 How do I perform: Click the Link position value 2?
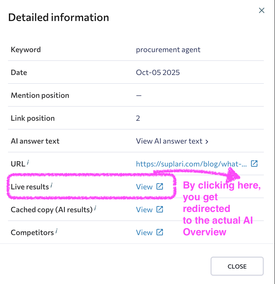pos(138,118)
